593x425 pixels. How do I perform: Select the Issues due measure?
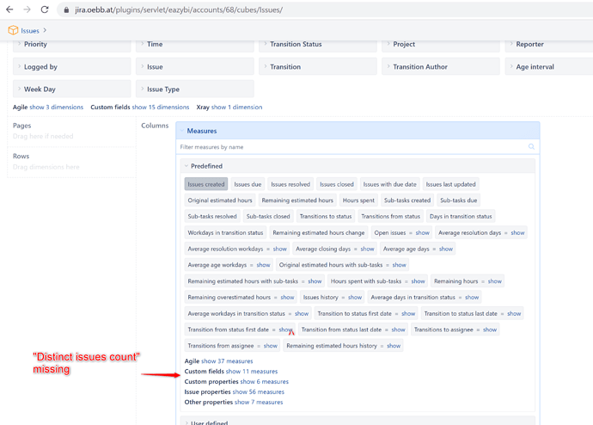point(248,184)
